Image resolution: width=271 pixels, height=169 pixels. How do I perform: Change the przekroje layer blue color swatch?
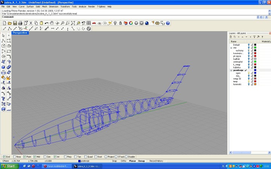pyautogui.click(x=255, y=70)
